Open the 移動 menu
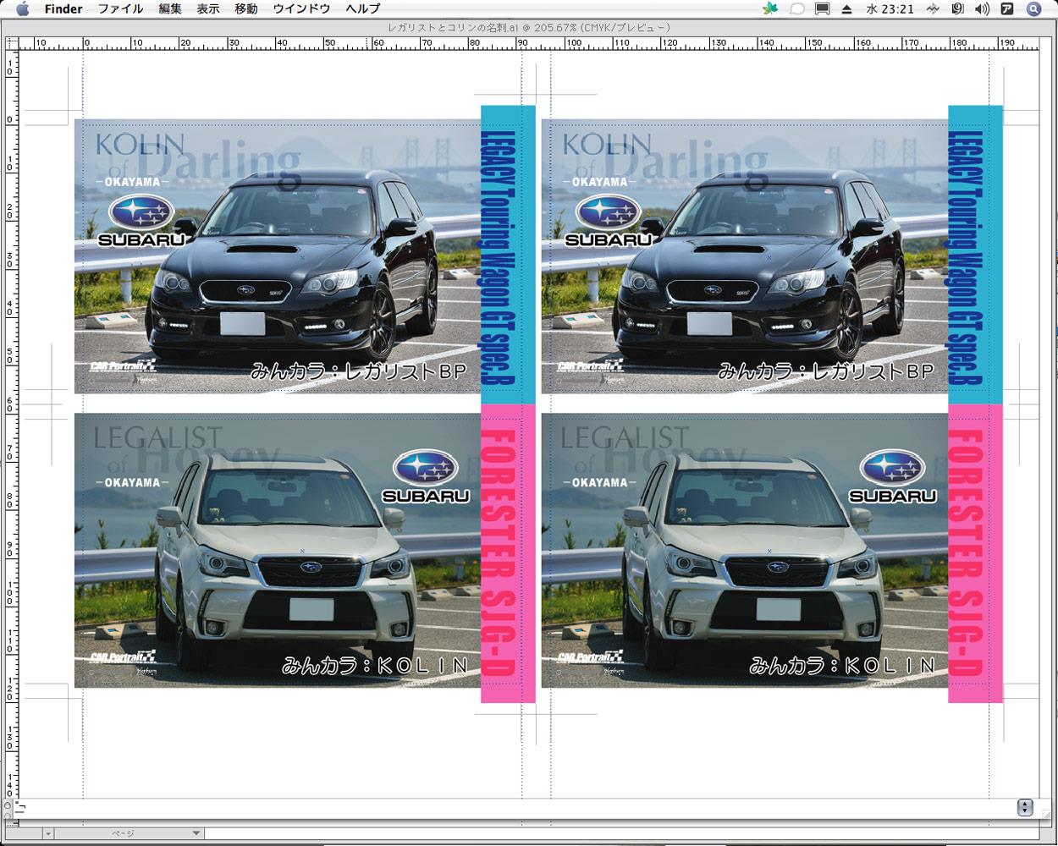Screen dimensions: 1058x846 click(x=245, y=8)
